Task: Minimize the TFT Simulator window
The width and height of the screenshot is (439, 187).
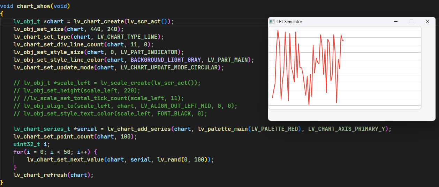Action: [396, 21]
